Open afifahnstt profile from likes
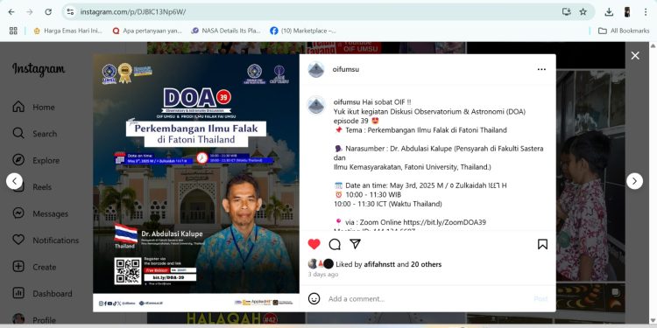This screenshot has height=328, width=657. tap(379, 264)
